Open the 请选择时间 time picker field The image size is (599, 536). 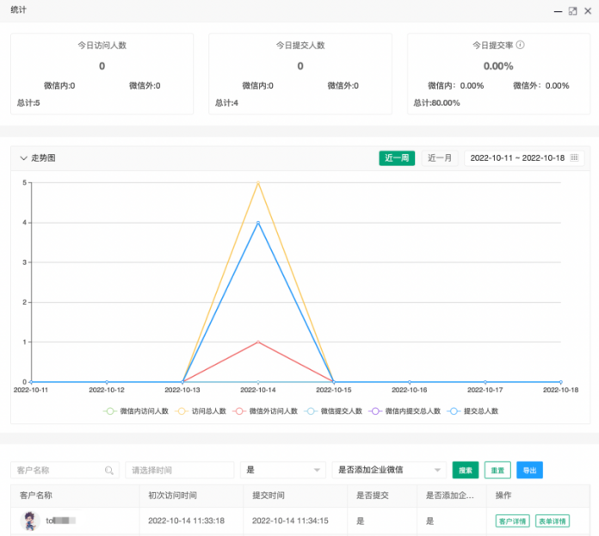[180, 471]
